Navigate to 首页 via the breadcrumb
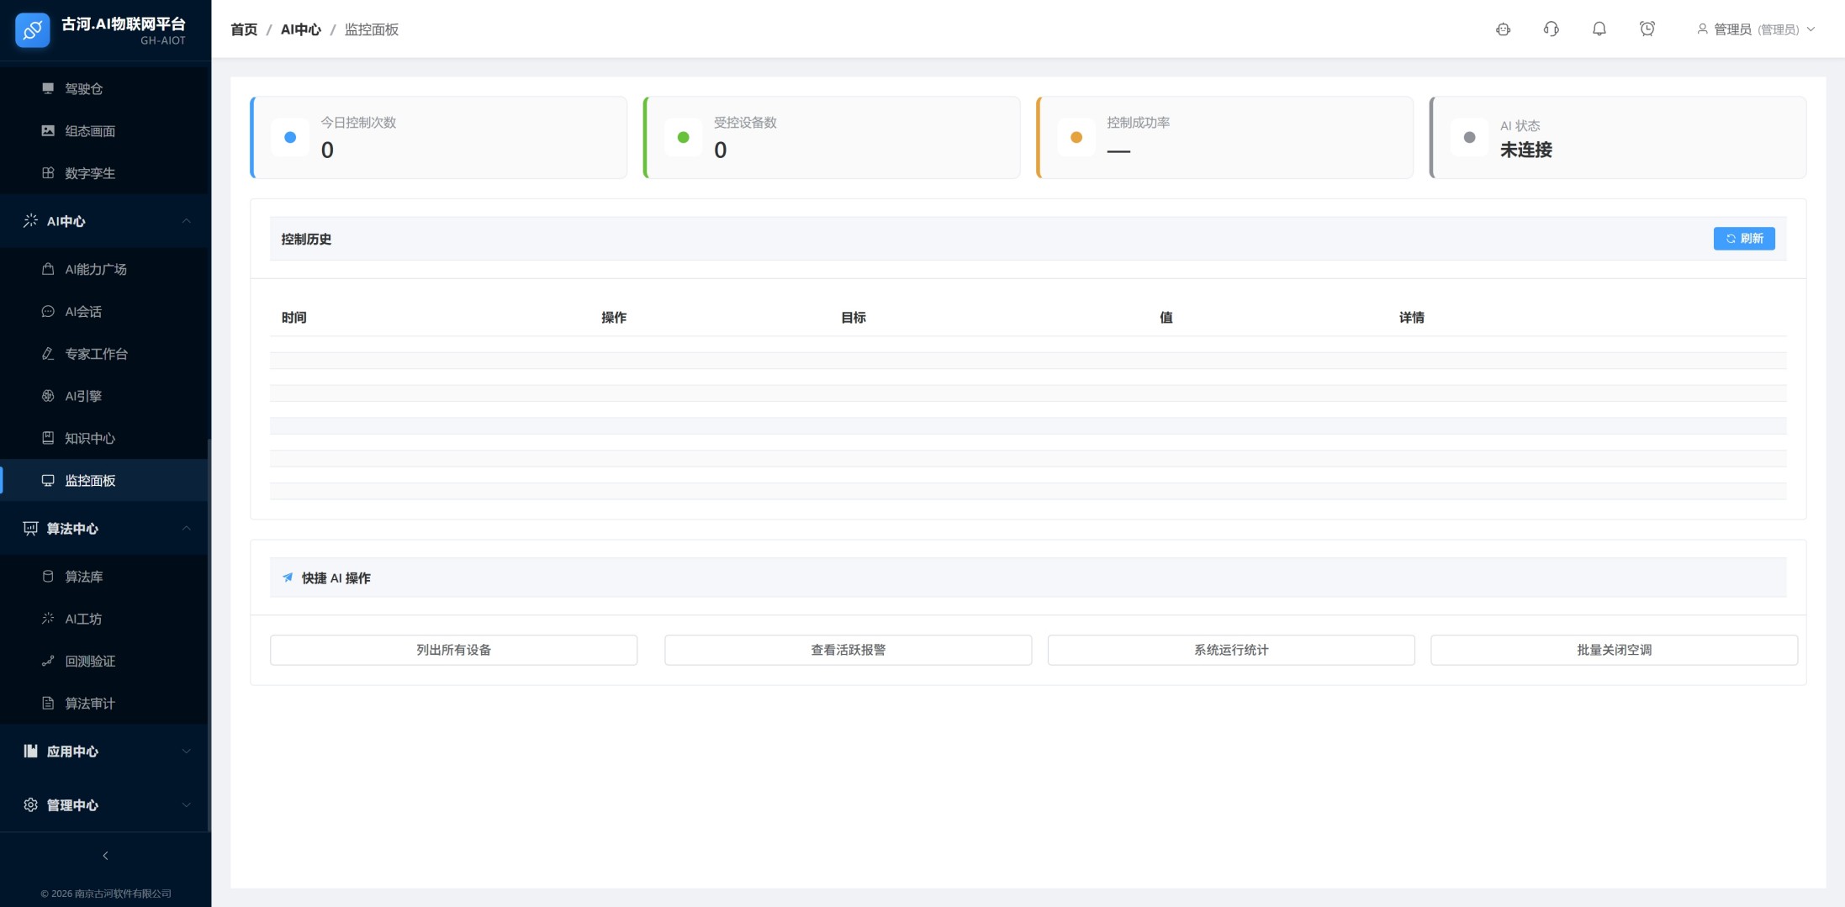Screen dimensions: 1845x907 point(244,29)
